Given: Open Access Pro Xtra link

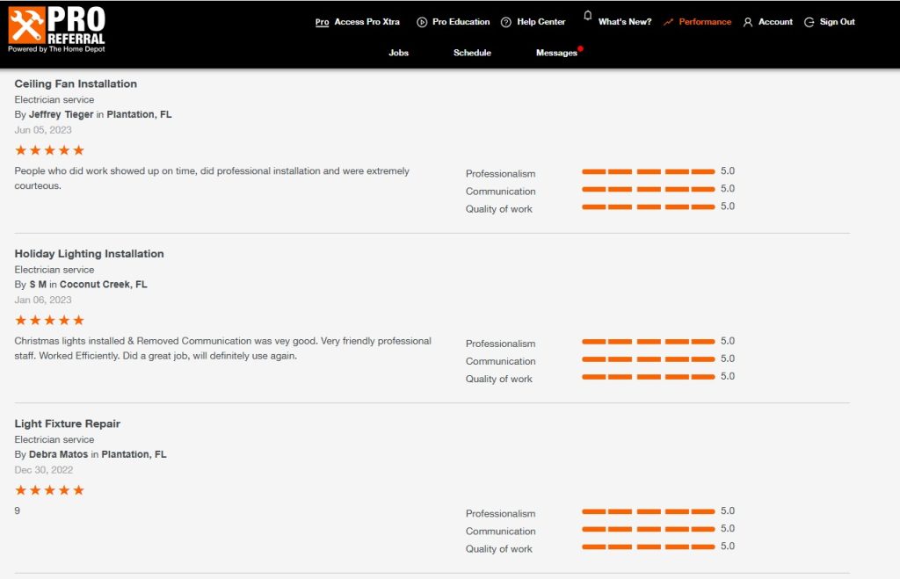Looking at the screenshot, I should click(x=367, y=22).
